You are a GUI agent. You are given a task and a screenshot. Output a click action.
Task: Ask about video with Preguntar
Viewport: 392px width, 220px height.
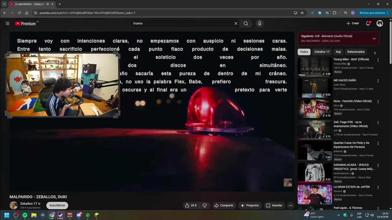coord(250,205)
